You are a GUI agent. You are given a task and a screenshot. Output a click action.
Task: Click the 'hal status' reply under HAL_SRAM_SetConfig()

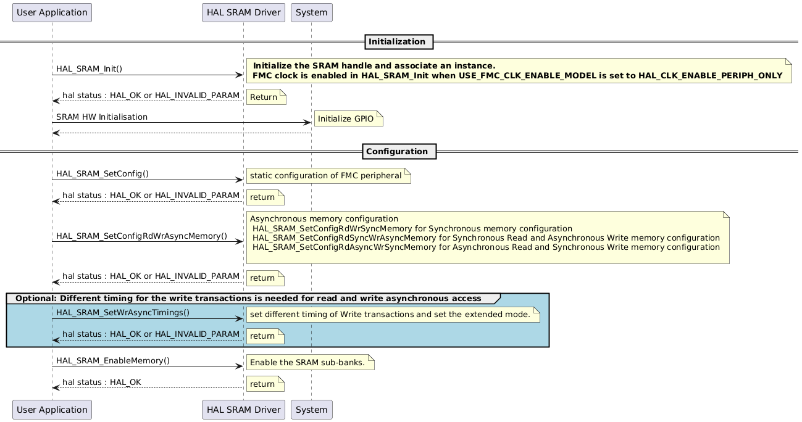[x=151, y=196]
